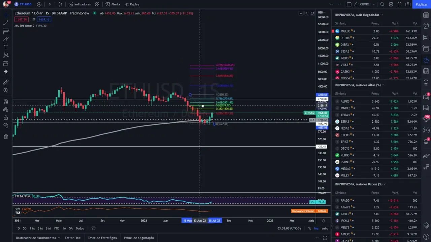Viewport: 431px width, 242px height.
Task: Create an Alerta
Action: [x=113, y=4]
